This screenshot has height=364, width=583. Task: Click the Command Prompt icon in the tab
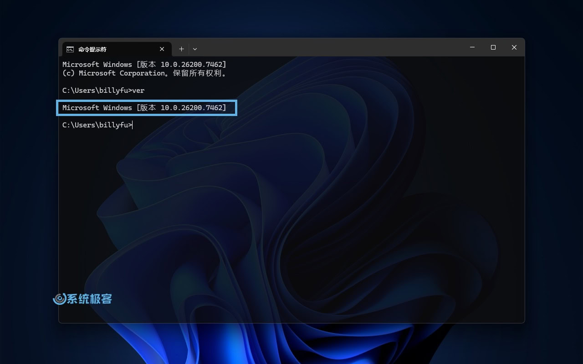pyautogui.click(x=70, y=49)
